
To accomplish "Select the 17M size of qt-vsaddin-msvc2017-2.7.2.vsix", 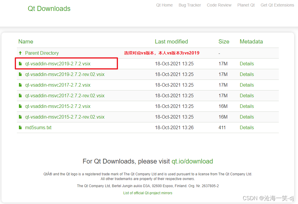I will tap(223, 85).
